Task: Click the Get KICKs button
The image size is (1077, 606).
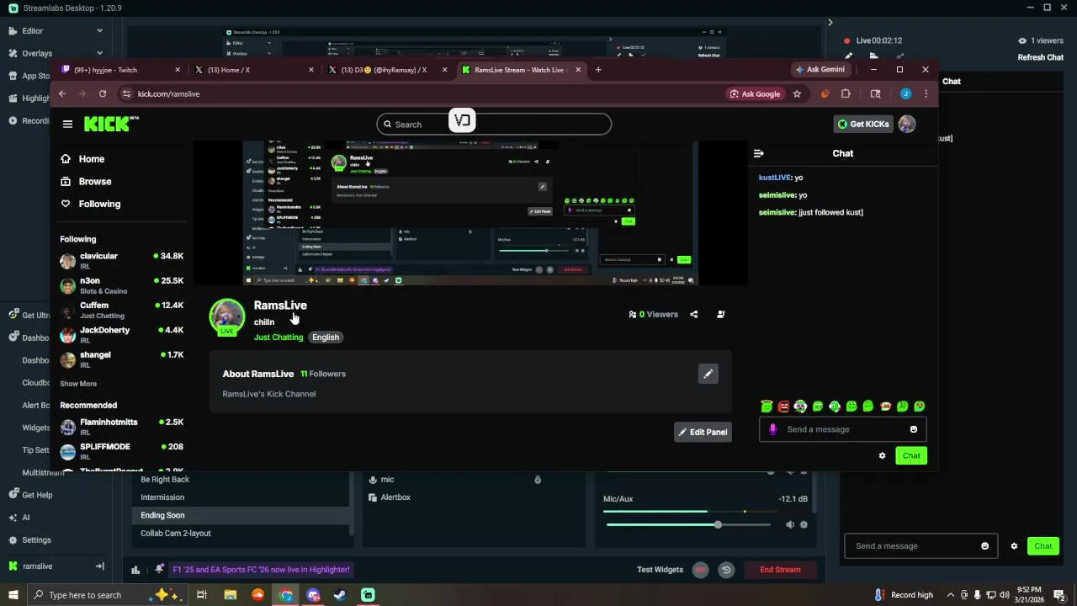Action: click(863, 125)
